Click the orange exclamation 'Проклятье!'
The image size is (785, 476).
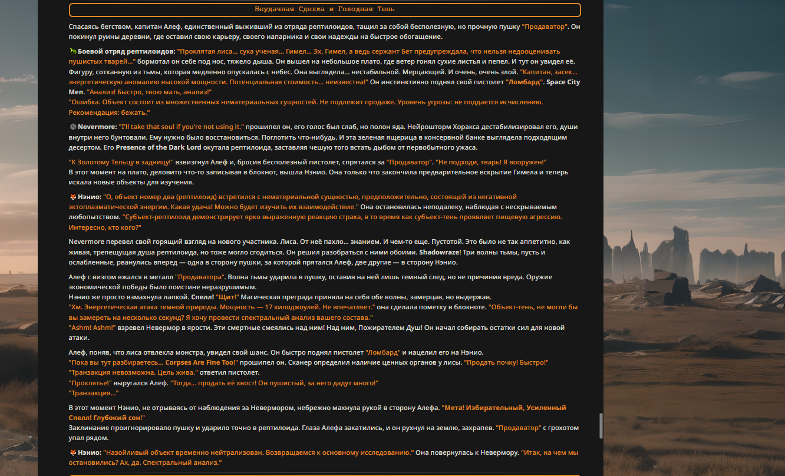[90, 383]
